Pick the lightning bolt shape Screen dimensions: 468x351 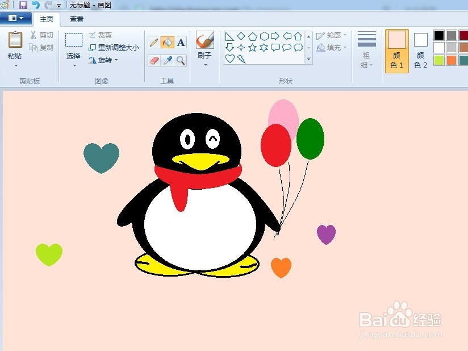(x=241, y=59)
